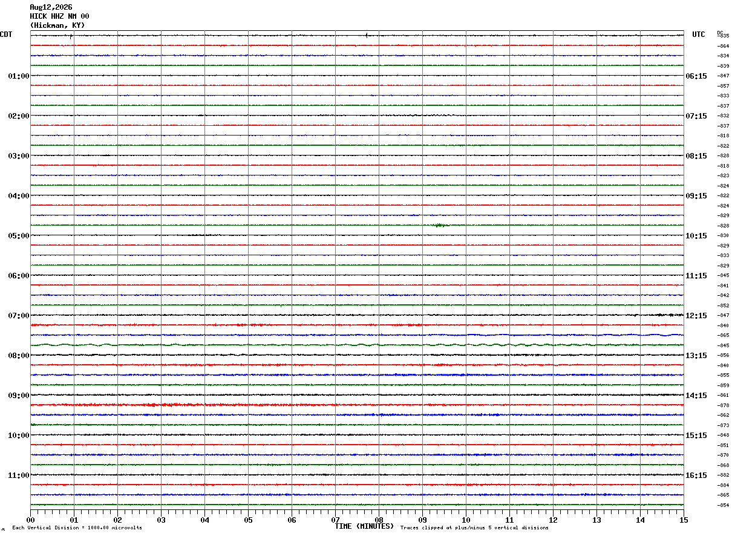Select the 11:00 CDT time label
Screen dimensions: 732x536
pyautogui.click(x=19, y=476)
